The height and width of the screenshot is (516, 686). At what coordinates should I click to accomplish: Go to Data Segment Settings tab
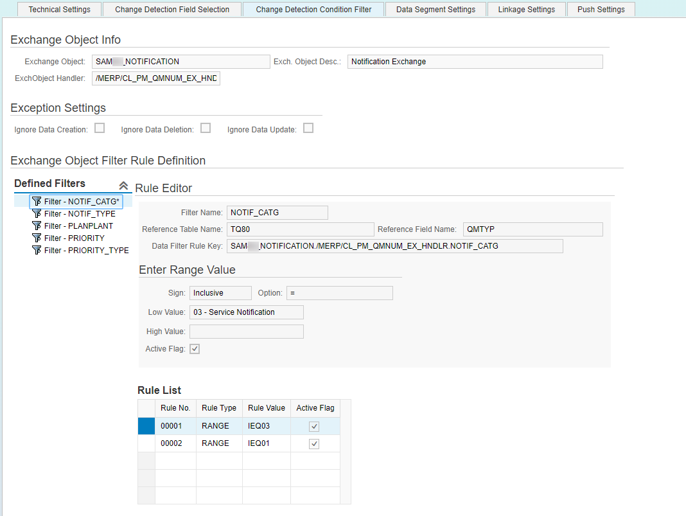[435, 9]
